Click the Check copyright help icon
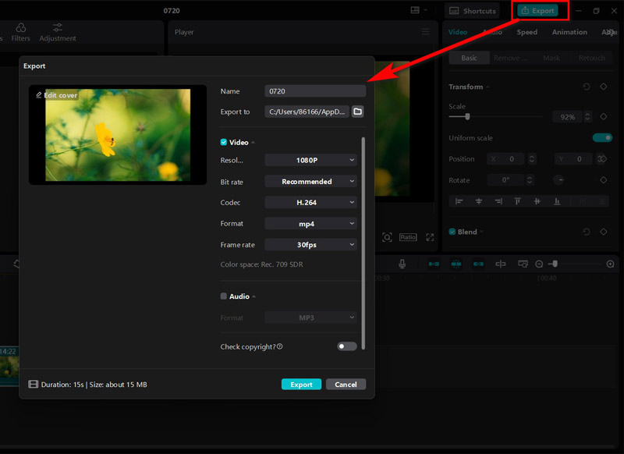 (280, 346)
